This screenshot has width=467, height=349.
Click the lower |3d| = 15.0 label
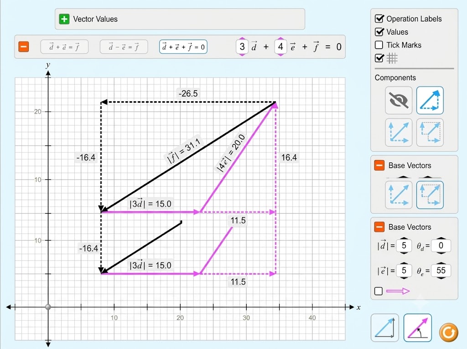pyautogui.click(x=150, y=265)
